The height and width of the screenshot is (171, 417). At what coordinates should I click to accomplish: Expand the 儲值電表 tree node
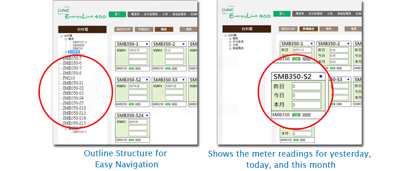(230, 48)
